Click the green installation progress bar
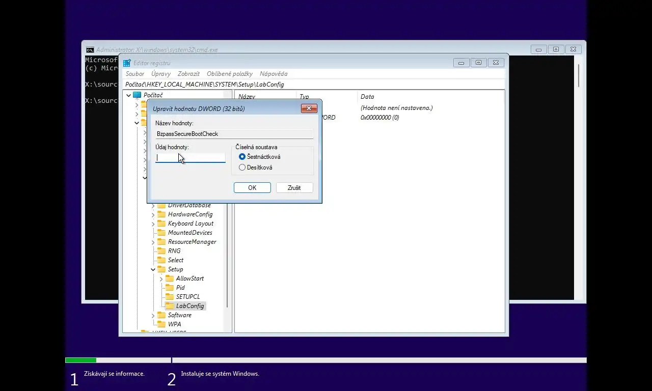This screenshot has width=652, height=391. pos(80,360)
